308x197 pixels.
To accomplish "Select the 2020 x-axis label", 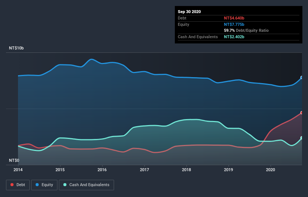I will [270, 170].
